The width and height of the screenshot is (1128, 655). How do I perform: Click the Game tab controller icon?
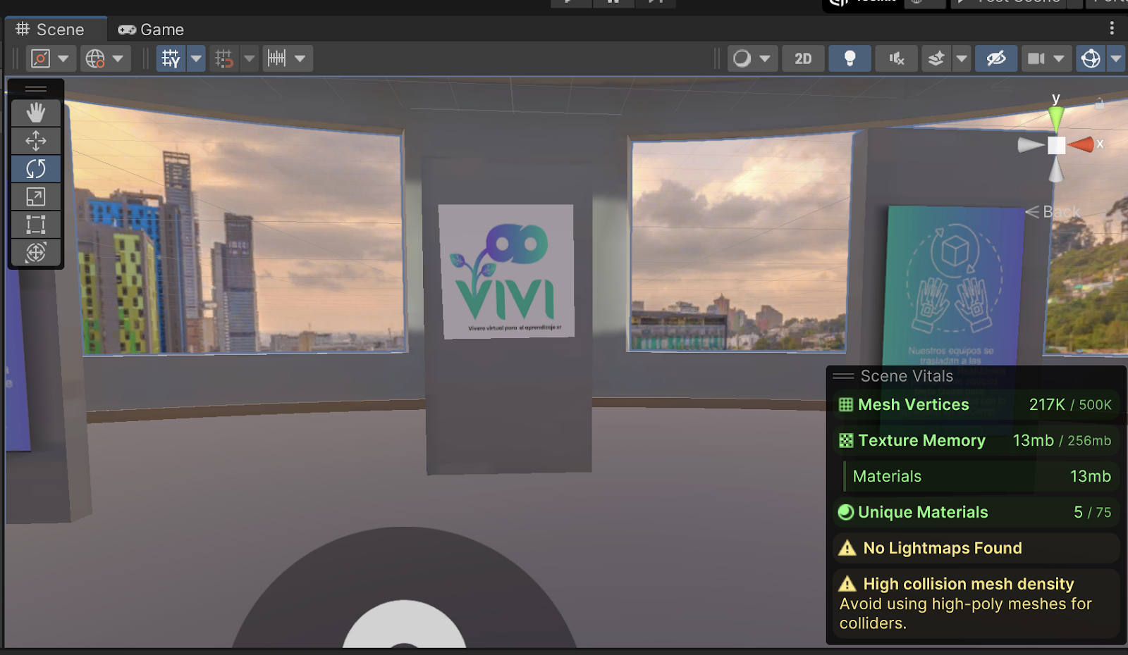pos(127,30)
